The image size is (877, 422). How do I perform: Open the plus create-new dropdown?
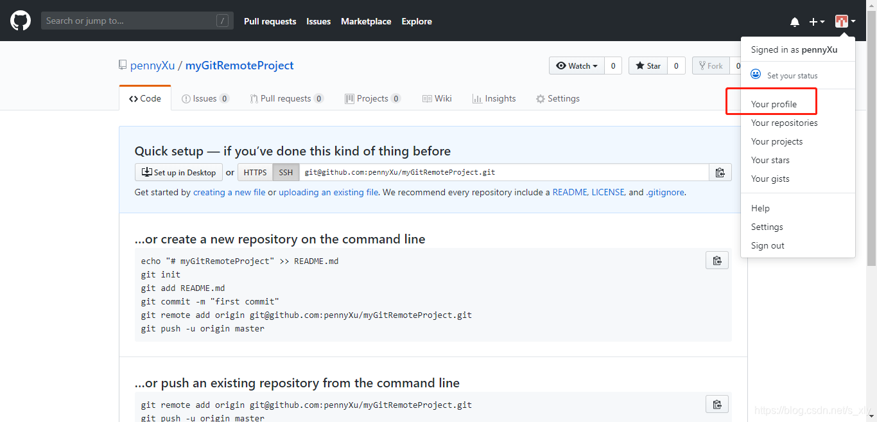pyautogui.click(x=817, y=22)
